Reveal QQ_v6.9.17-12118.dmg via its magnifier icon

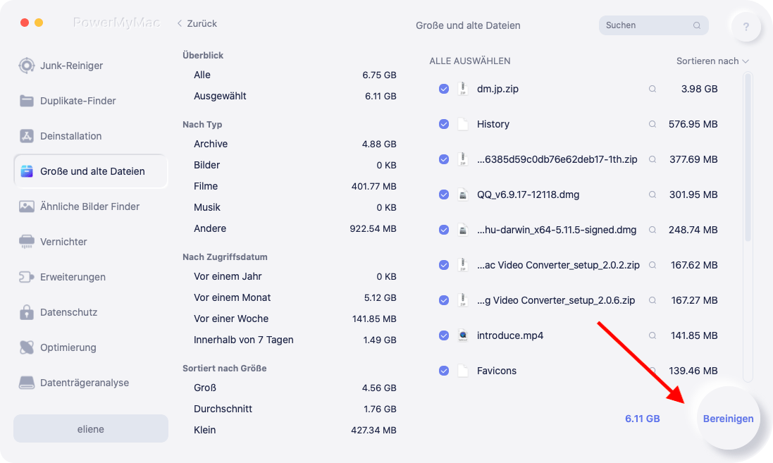(x=653, y=195)
